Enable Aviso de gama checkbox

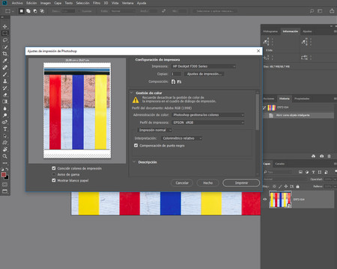(x=54, y=174)
